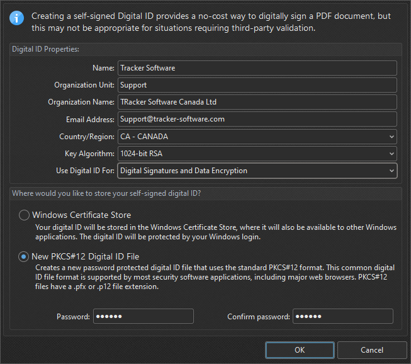Viewport: 411px width, 364px height.
Task: Click the blue information icon
Action: [x=17, y=18]
